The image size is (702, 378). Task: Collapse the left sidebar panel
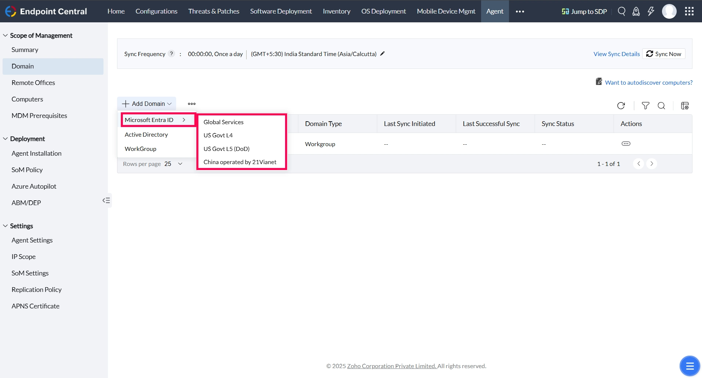[106, 200]
